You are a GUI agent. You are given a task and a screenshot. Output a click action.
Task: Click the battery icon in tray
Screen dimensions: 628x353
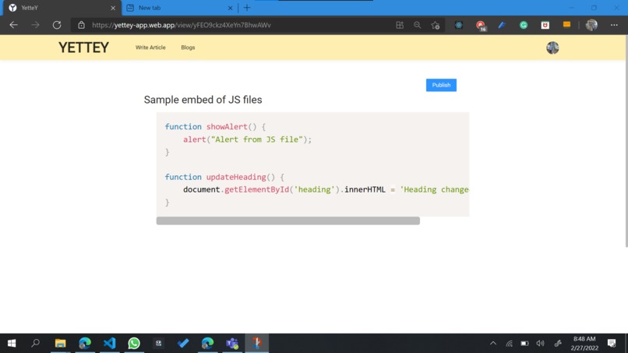tap(524, 344)
